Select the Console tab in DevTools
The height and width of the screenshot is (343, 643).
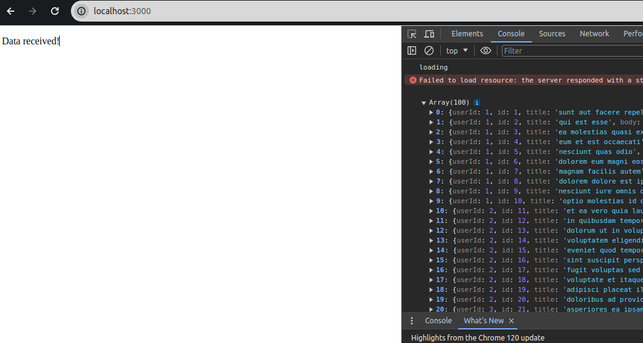pos(511,34)
